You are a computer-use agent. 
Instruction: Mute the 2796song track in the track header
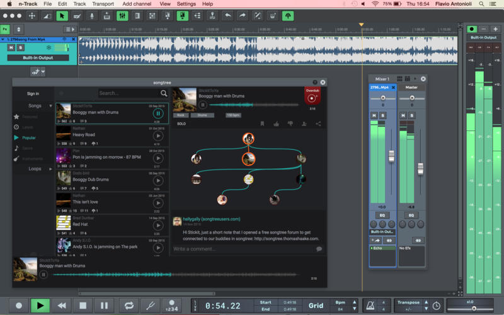coord(11,47)
